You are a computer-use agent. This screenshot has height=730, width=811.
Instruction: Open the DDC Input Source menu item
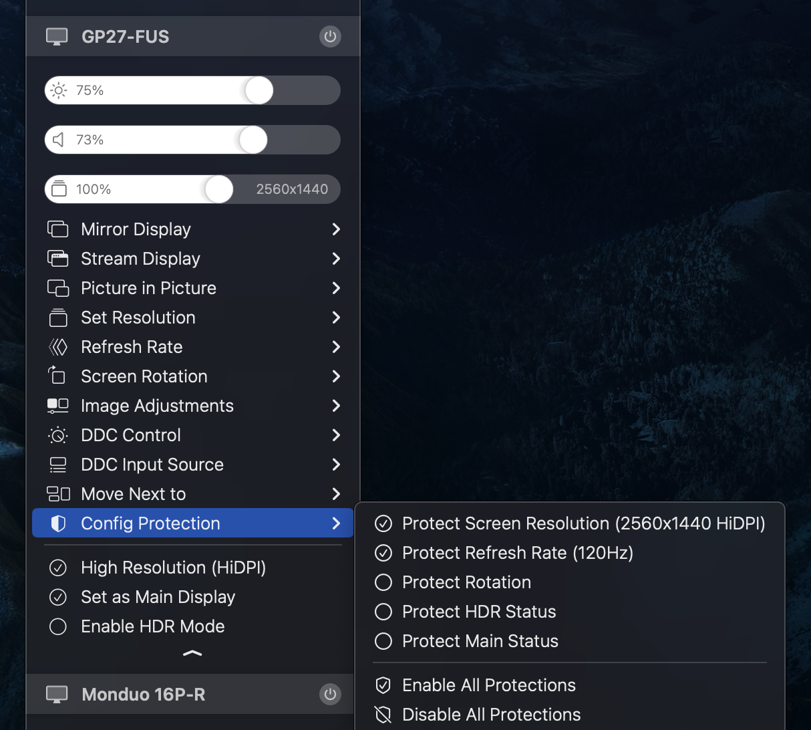[x=192, y=465]
